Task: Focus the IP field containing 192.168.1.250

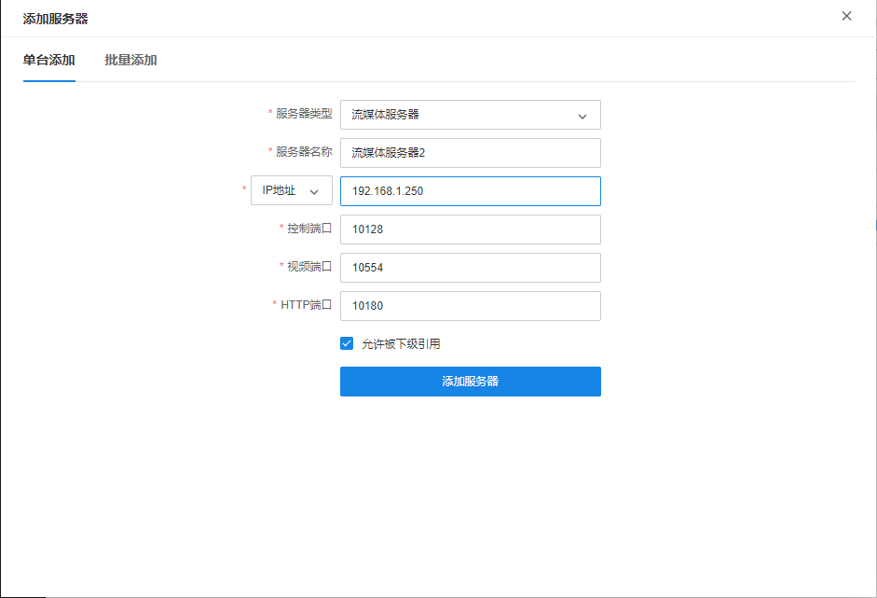Action: pos(470,191)
